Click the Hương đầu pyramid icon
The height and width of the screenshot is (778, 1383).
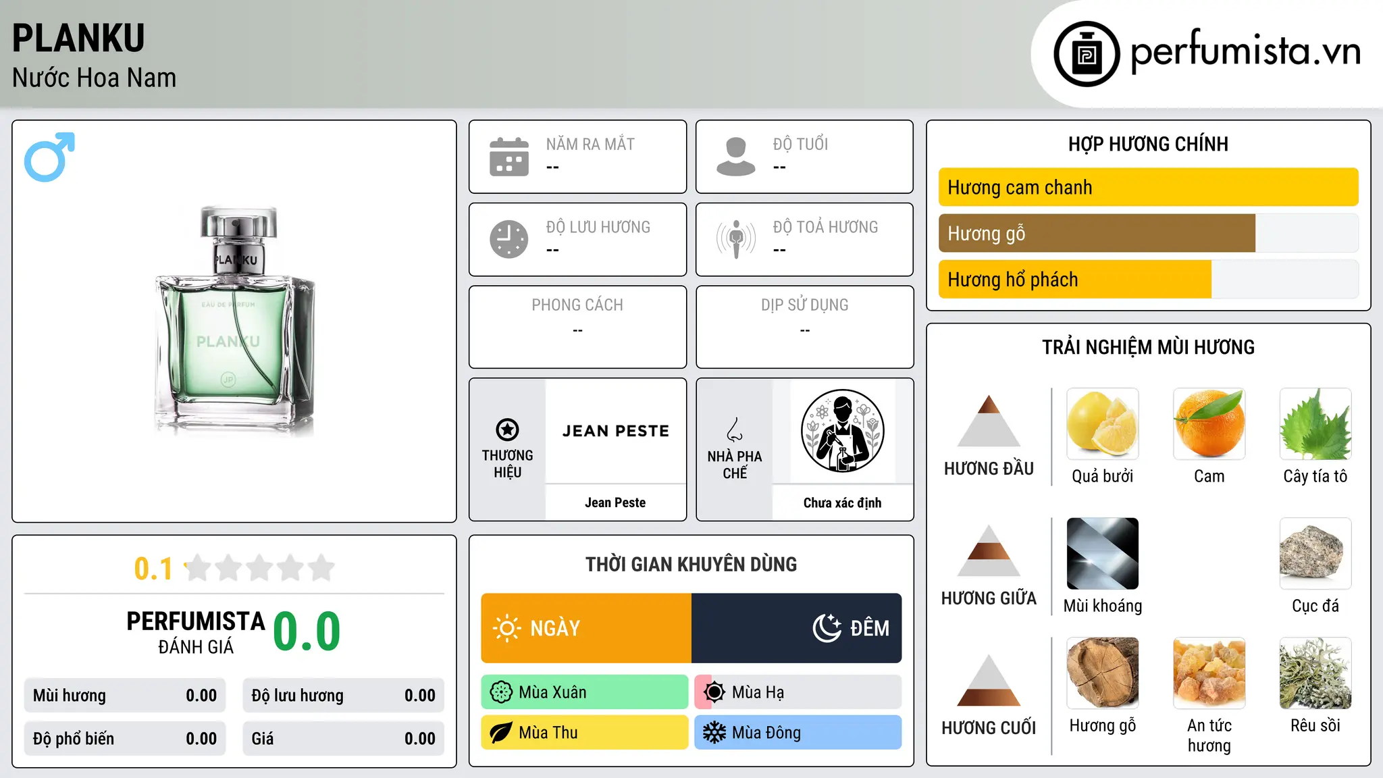point(989,421)
